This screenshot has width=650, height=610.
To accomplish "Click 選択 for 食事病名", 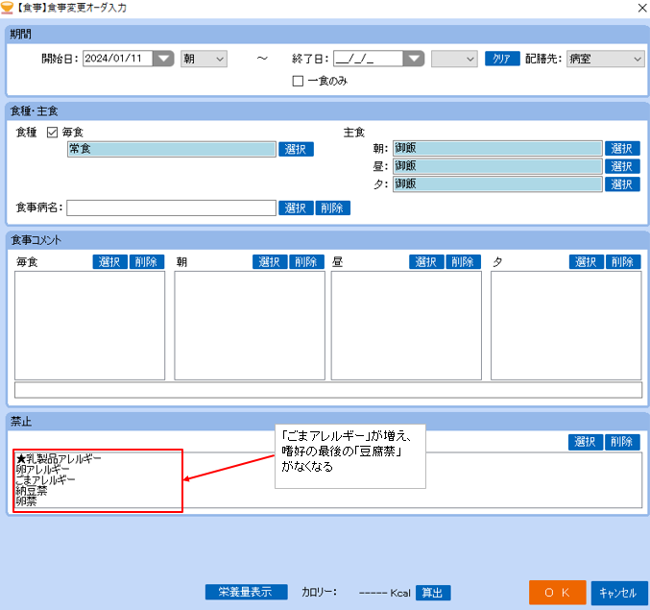I will click(296, 207).
